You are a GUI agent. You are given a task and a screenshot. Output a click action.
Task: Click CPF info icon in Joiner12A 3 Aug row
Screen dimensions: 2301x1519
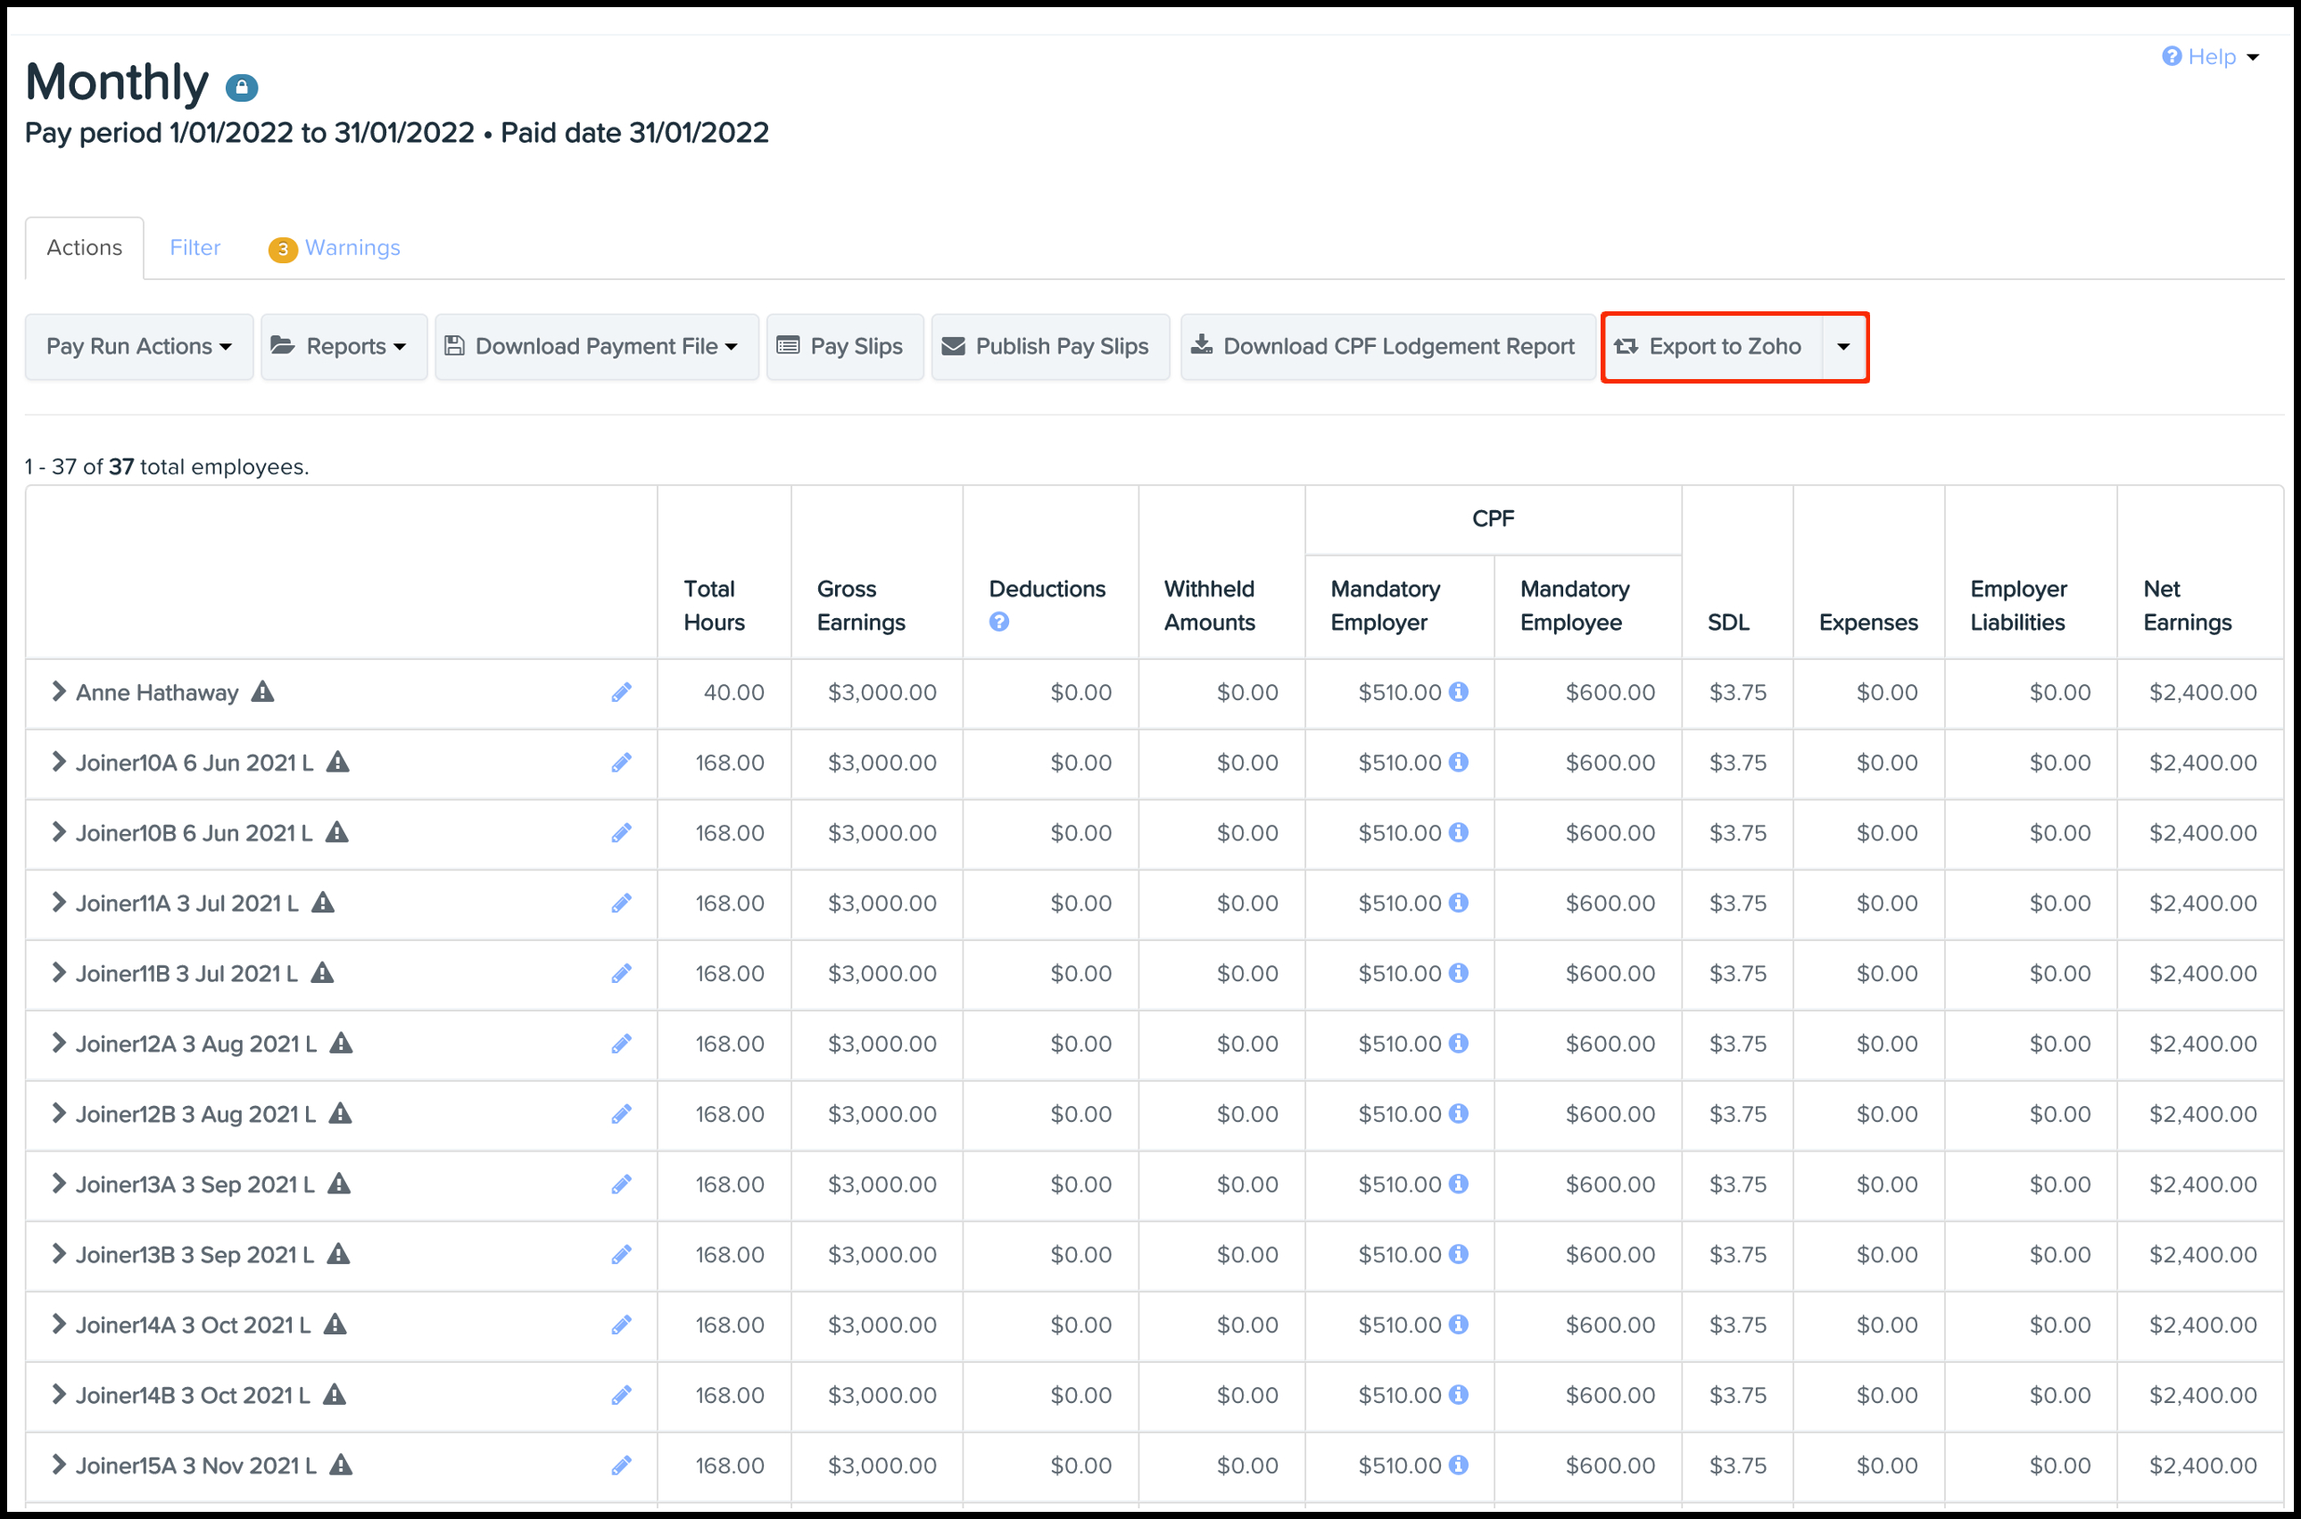1458,1044
